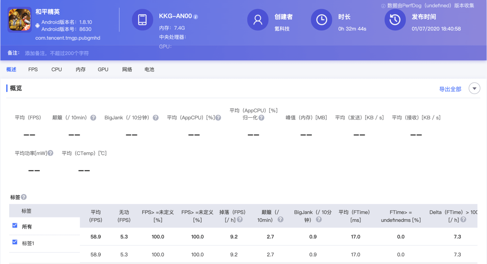Click info icon next to KKG-AN00

[x=196, y=17]
